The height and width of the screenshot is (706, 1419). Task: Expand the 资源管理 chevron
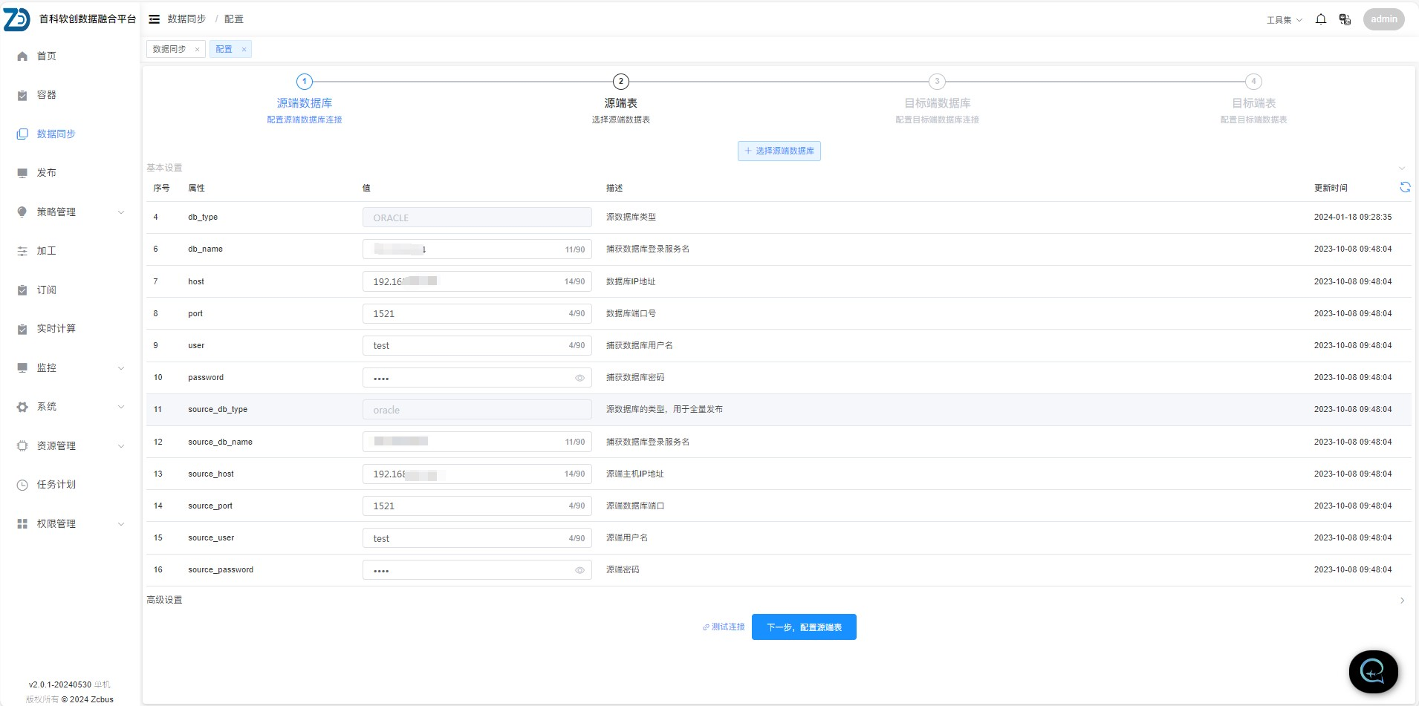[121, 446]
